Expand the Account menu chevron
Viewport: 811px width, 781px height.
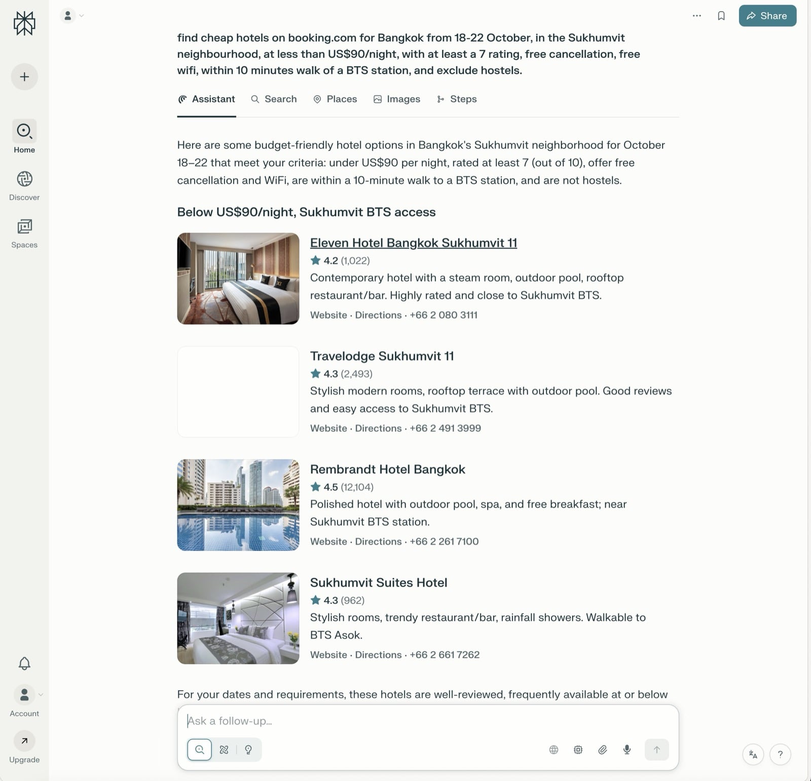tap(41, 695)
